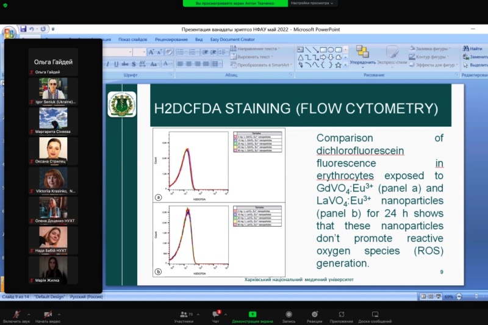
Task: Decrease font size with the shrink font icon
Action: click(159, 52)
